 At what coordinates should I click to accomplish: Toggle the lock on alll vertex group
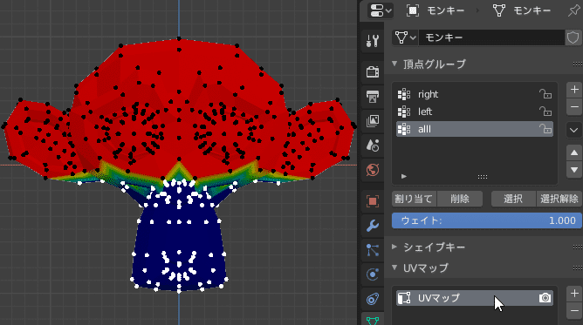pos(545,129)
